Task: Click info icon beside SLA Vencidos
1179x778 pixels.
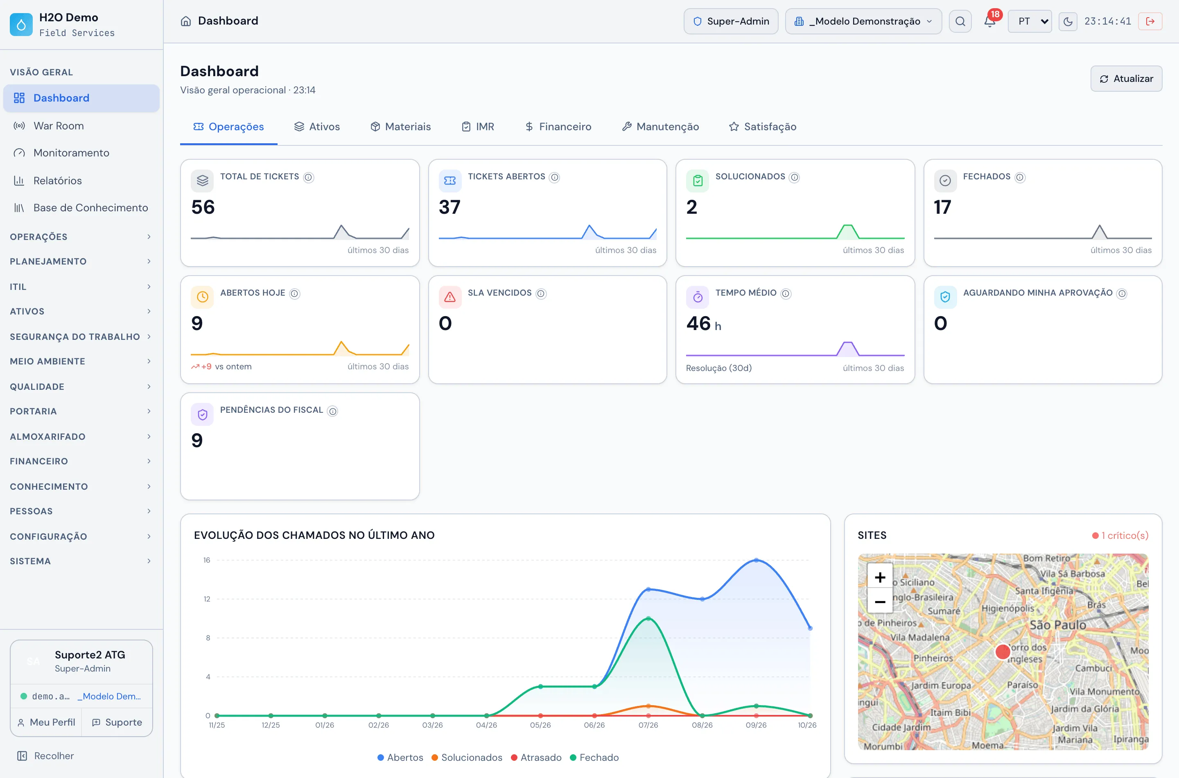Action: (x=541, y=294)
